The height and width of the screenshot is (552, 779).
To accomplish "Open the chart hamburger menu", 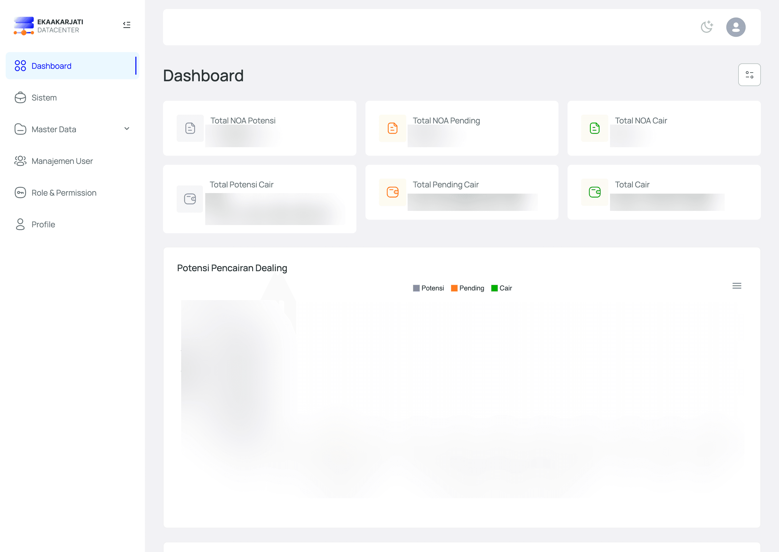I will tap(737, 286).
